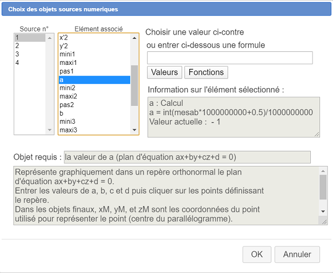333x273 pixels.
Task: Select pas2 in associated elements
Action: (95, 105)
